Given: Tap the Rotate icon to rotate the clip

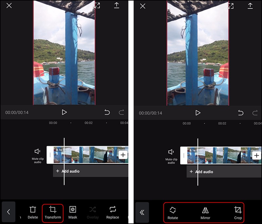Looking at the screenshot, I should tap(173, 212).
